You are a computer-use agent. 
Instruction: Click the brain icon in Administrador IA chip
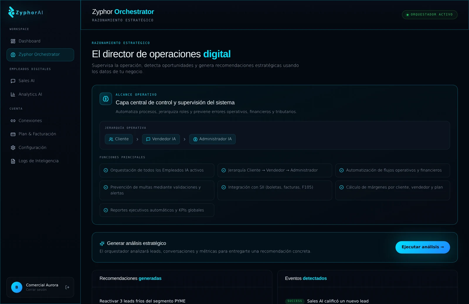[x=196, y=139]
